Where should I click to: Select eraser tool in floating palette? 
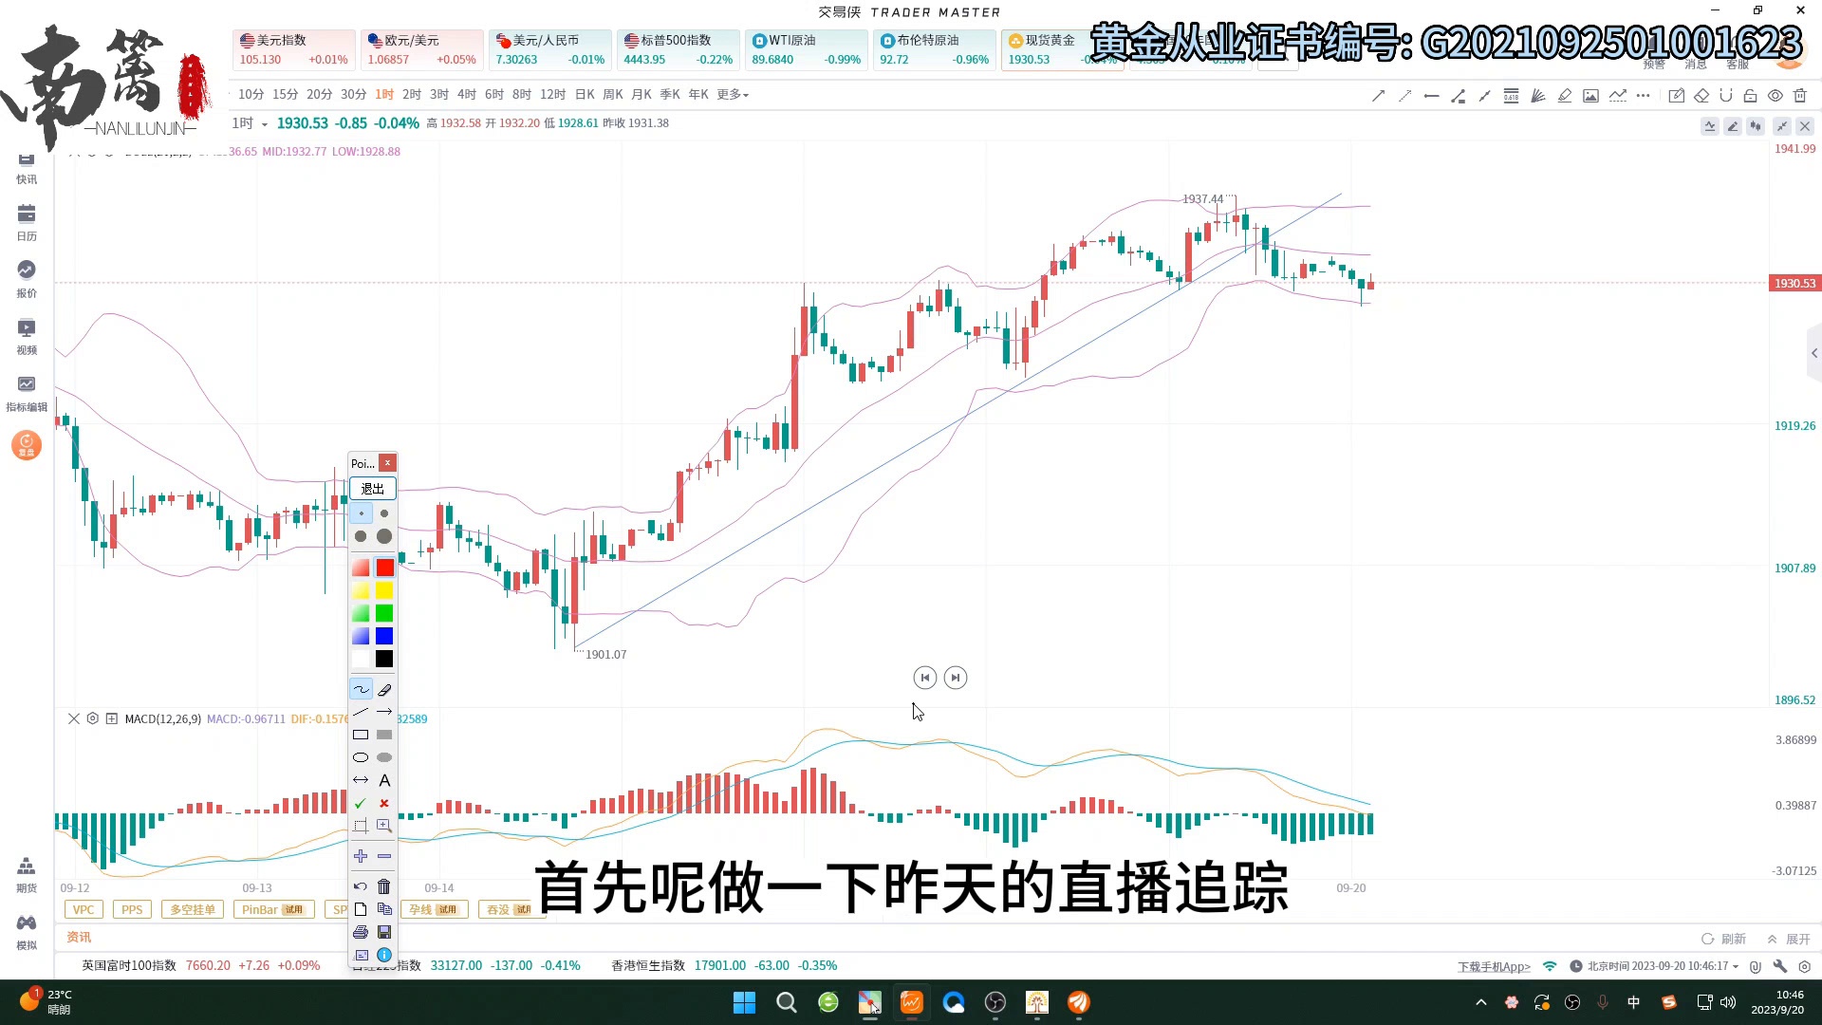tap(384, 690)
